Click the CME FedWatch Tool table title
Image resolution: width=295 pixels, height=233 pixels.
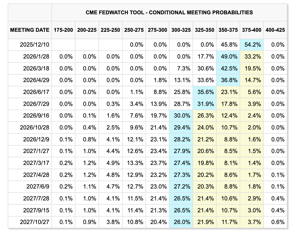[x=169, y=12]
